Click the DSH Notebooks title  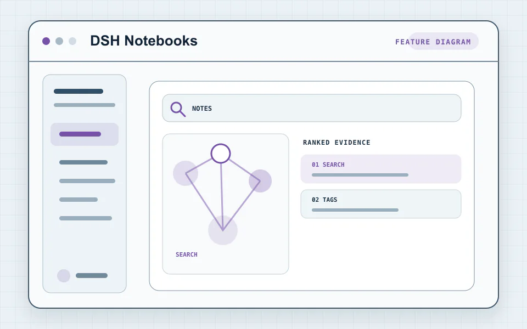tap(144, 41)
